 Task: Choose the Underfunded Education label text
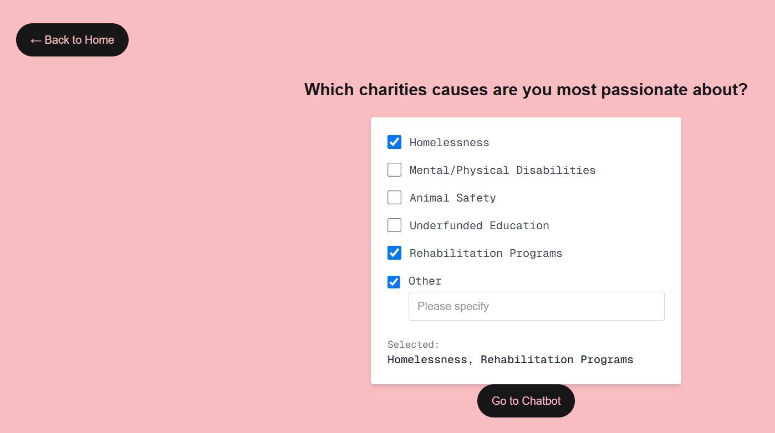[479, 226]
